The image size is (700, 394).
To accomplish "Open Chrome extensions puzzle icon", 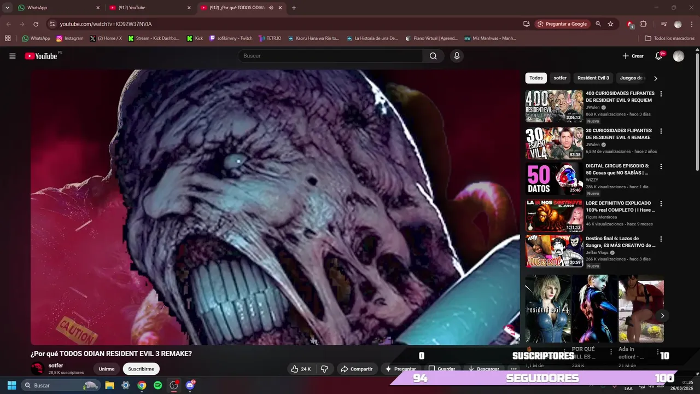I will [644, 24].
